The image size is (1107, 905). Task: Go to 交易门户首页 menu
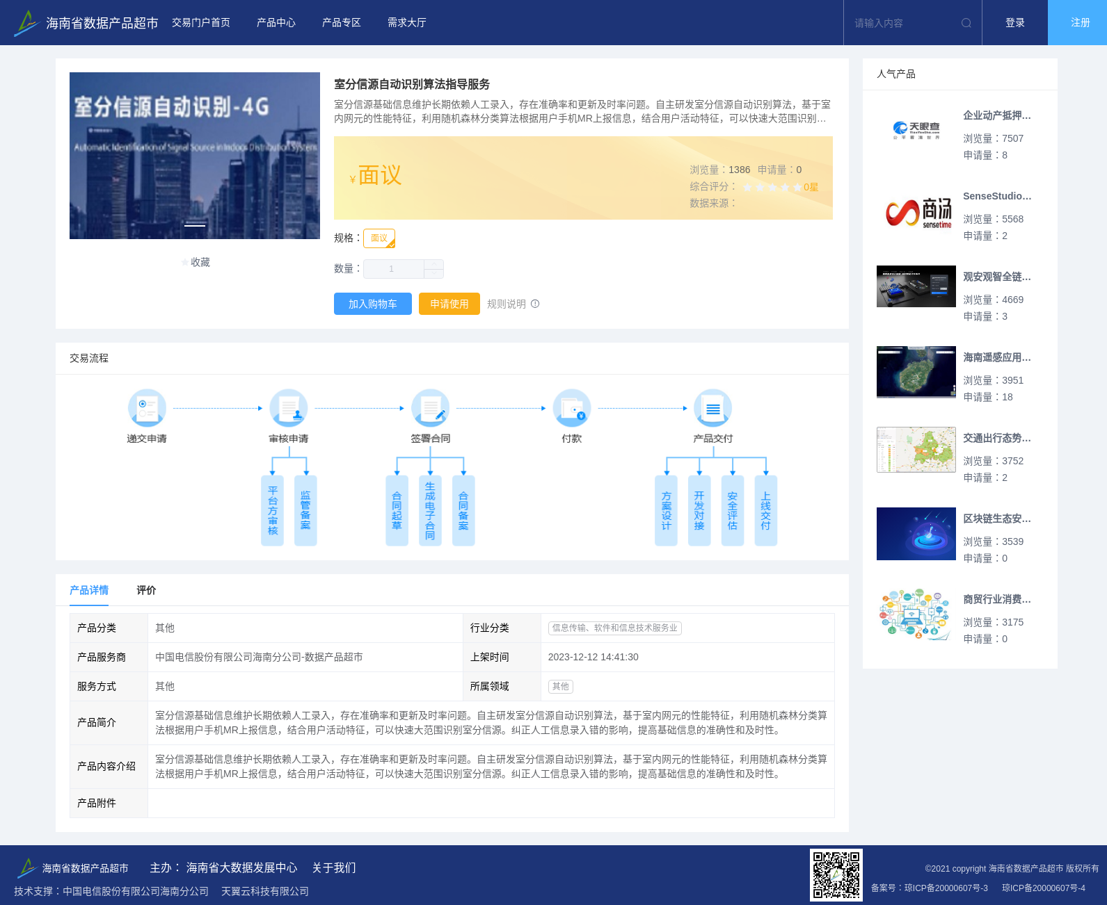(x=201, y=23)
